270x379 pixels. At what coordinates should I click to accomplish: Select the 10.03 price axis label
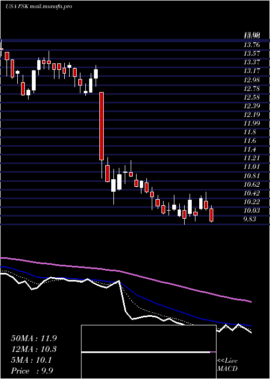pyautogui.click(x=252, y=211)
